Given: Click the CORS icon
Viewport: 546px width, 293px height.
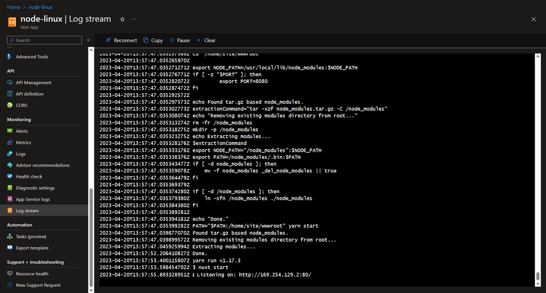Looking at the screenshot, I should tap(10, 105).
